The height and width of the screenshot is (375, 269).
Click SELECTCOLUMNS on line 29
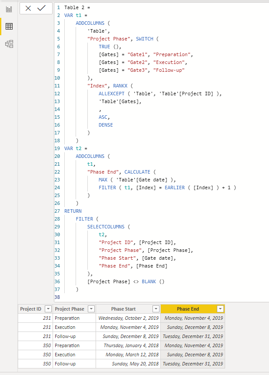point(106,227)
